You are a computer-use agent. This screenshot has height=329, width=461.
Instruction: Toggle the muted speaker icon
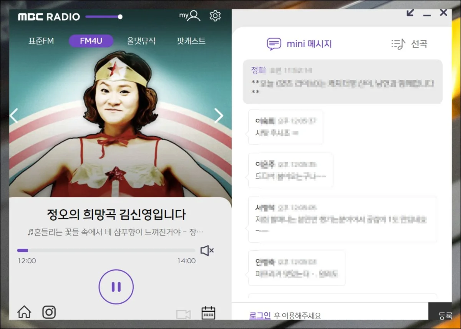click(207, 251)
